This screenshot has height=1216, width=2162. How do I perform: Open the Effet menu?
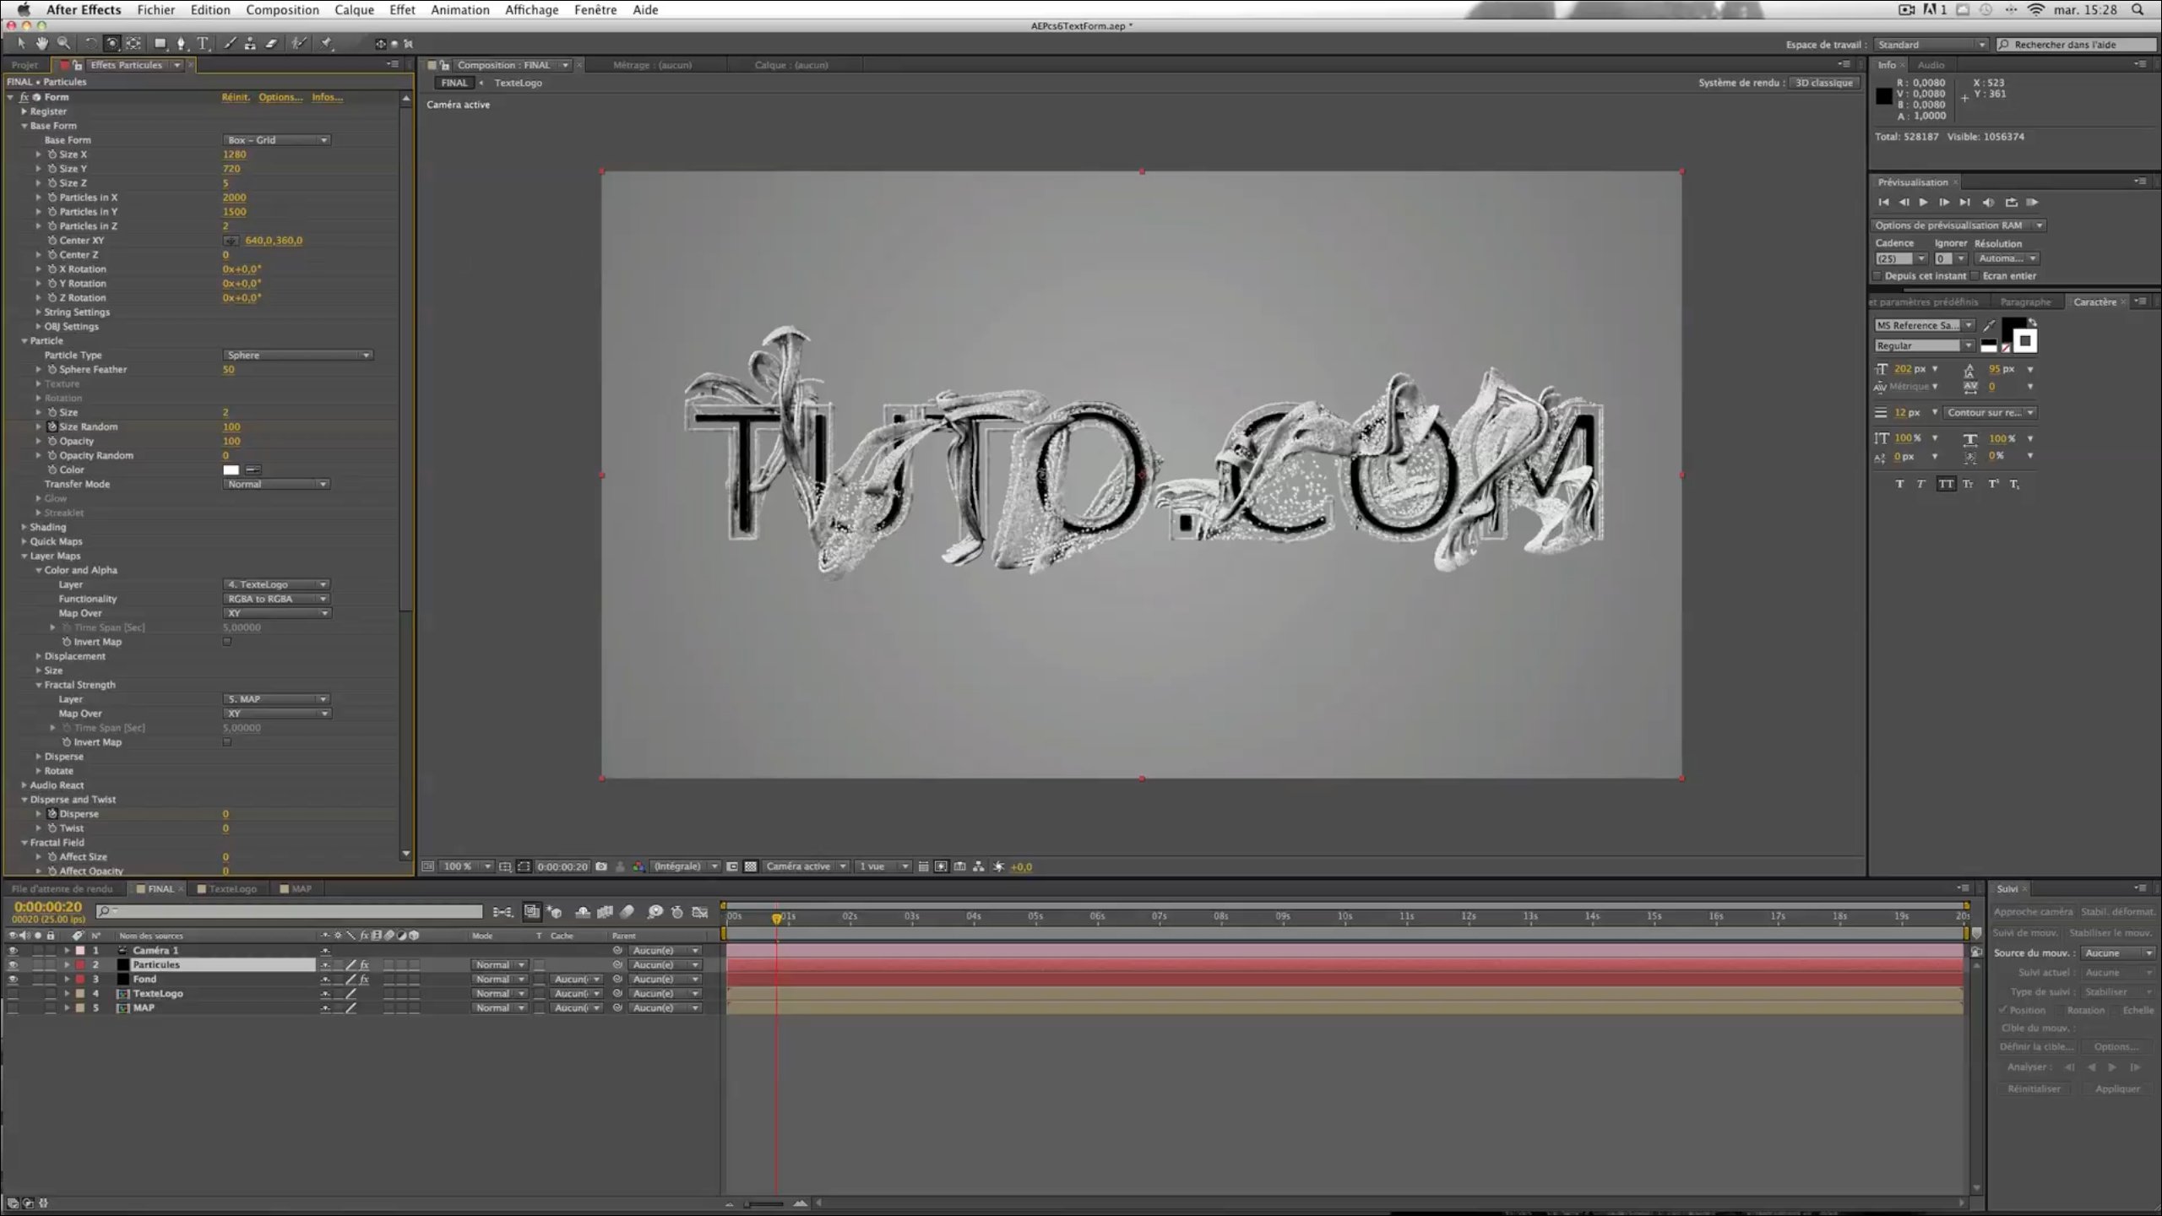[x=402, y=10]
